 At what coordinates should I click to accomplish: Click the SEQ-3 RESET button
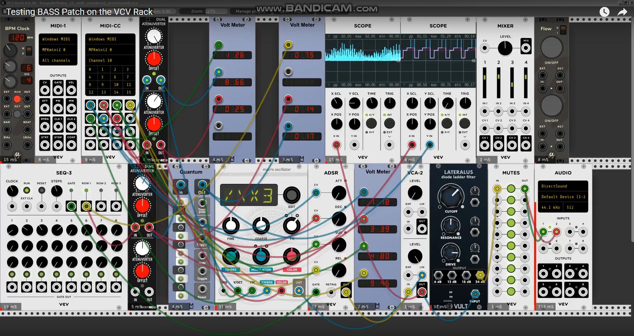pos(41,190)
